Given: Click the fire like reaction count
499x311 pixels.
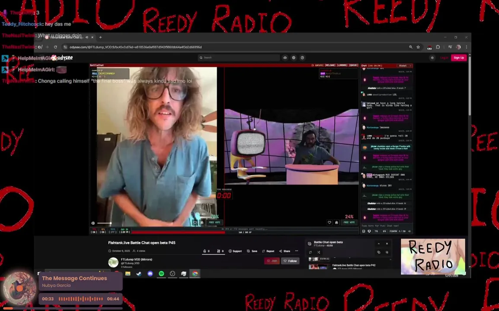Looking at the screenshot, I should pyautogui.click(x=206, y=251).
